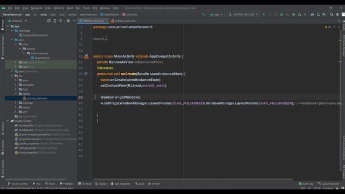Viewport: 345px width, 194px height.
Task: Toggle the Layout Inspector tool window
Action: tap(328, 184)
